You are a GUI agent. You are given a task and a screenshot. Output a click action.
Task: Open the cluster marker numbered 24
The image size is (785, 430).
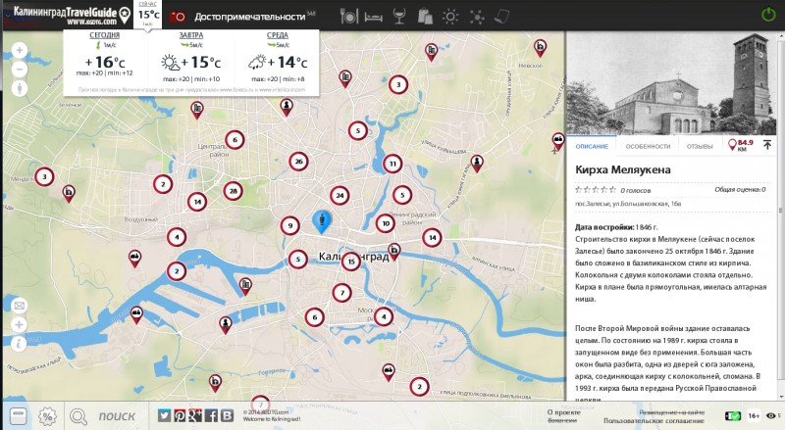[x=340, y=196]
